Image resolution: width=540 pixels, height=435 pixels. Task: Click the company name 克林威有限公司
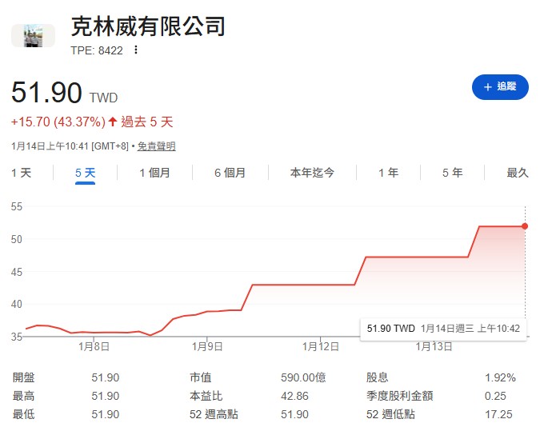(148, 26)
